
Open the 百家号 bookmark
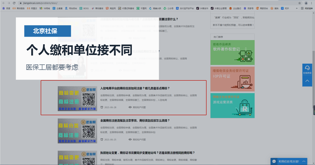(249, 8)
